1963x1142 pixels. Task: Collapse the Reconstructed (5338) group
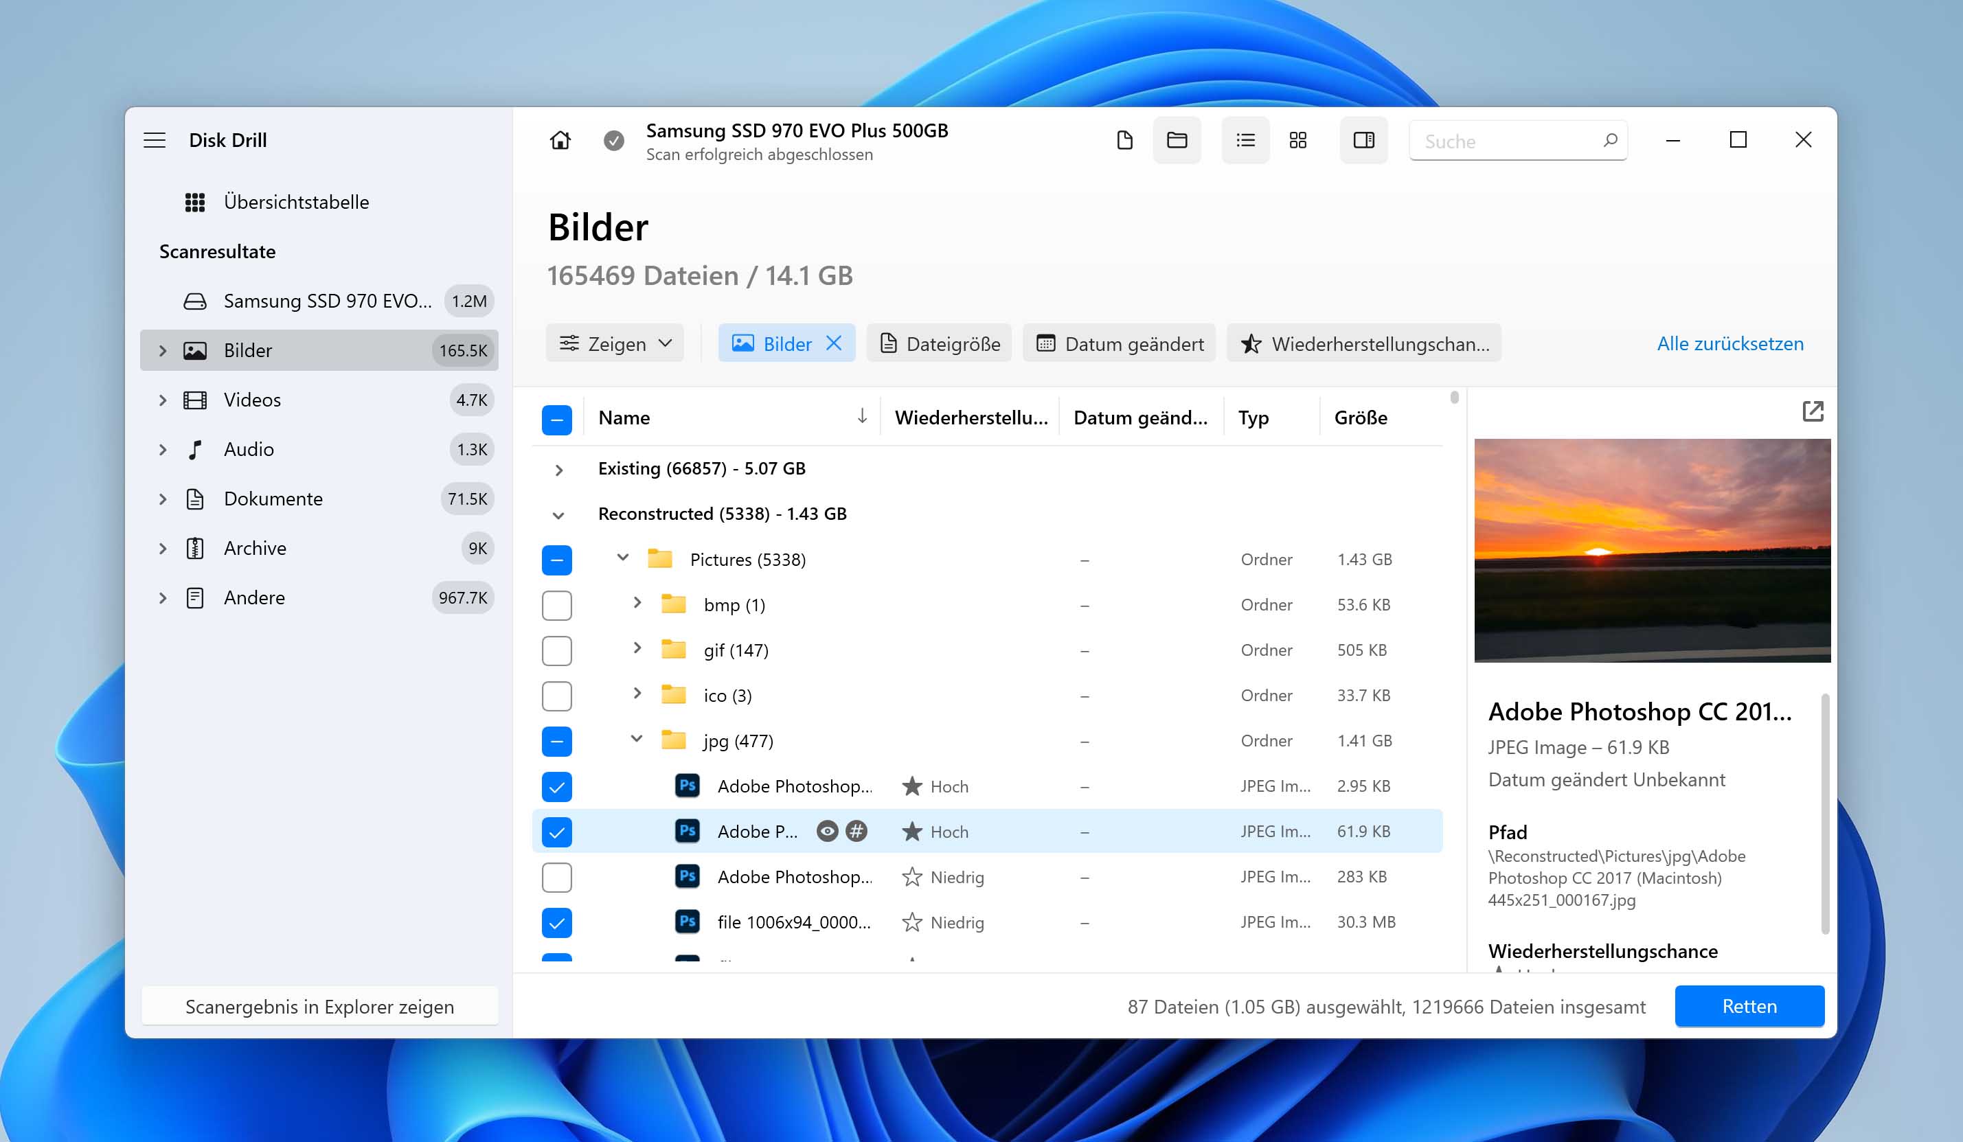click(558, 515)
